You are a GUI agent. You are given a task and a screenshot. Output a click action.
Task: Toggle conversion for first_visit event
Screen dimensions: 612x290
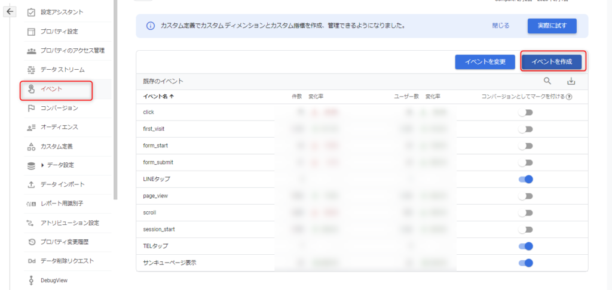(525, 129)
